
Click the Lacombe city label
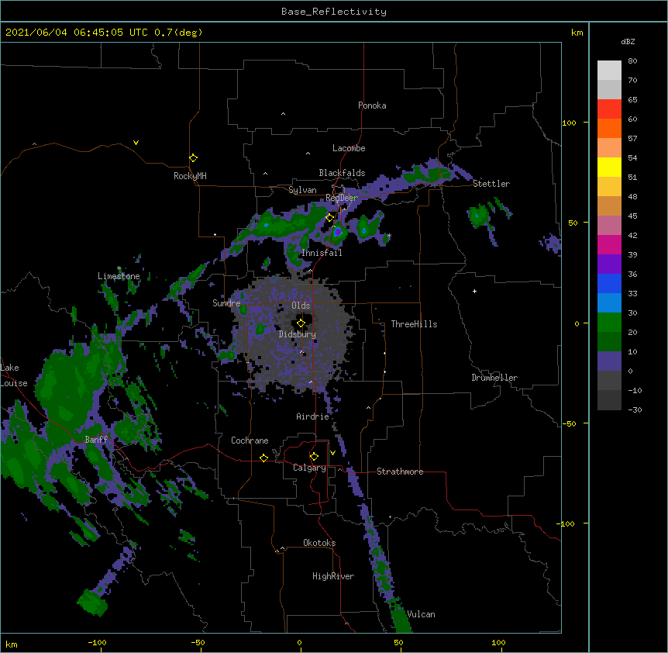pos(349,148)
